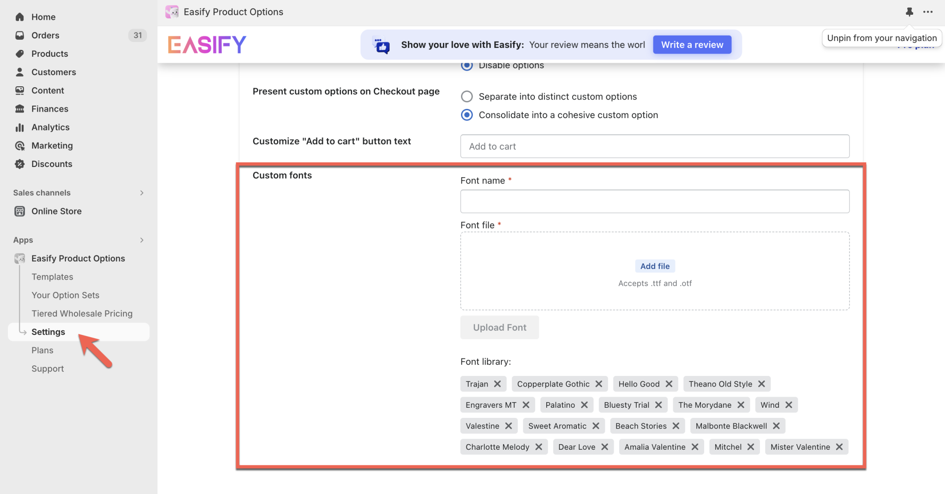Expand the Sales channels section
This screenshot has height=494, width=945.
coord(142,193)
